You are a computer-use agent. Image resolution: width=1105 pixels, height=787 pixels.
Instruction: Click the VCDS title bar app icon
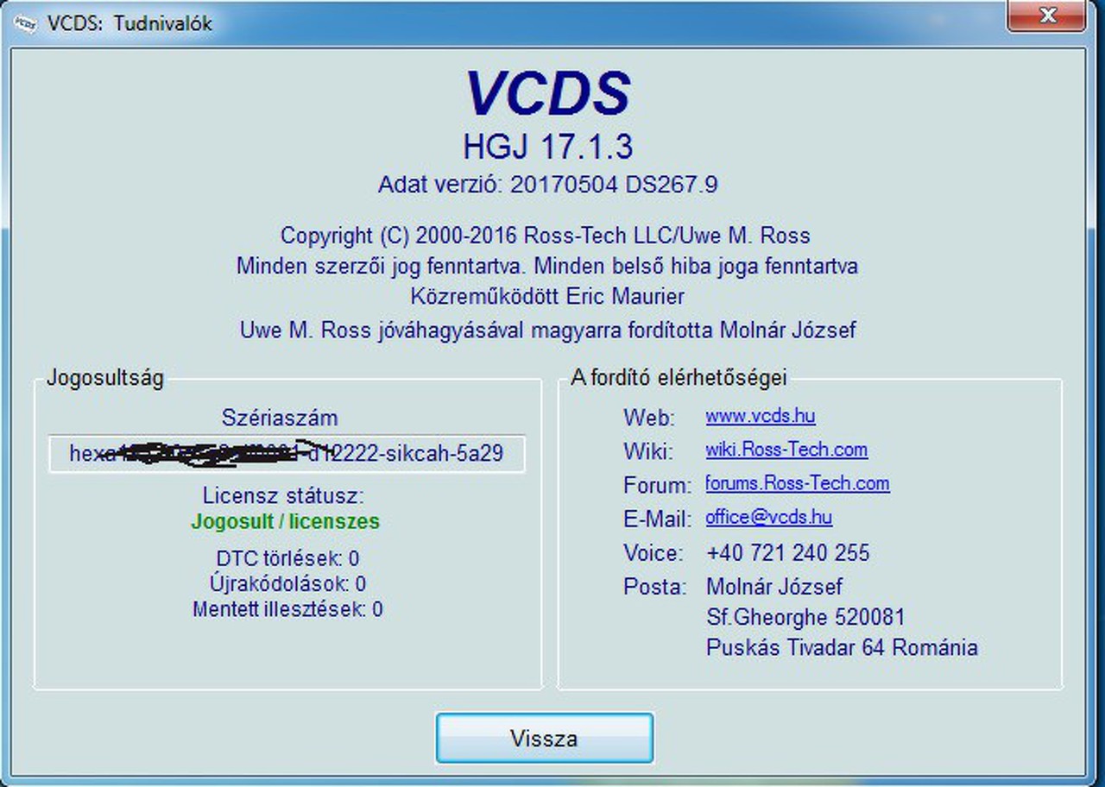click(x=26, y=23)
